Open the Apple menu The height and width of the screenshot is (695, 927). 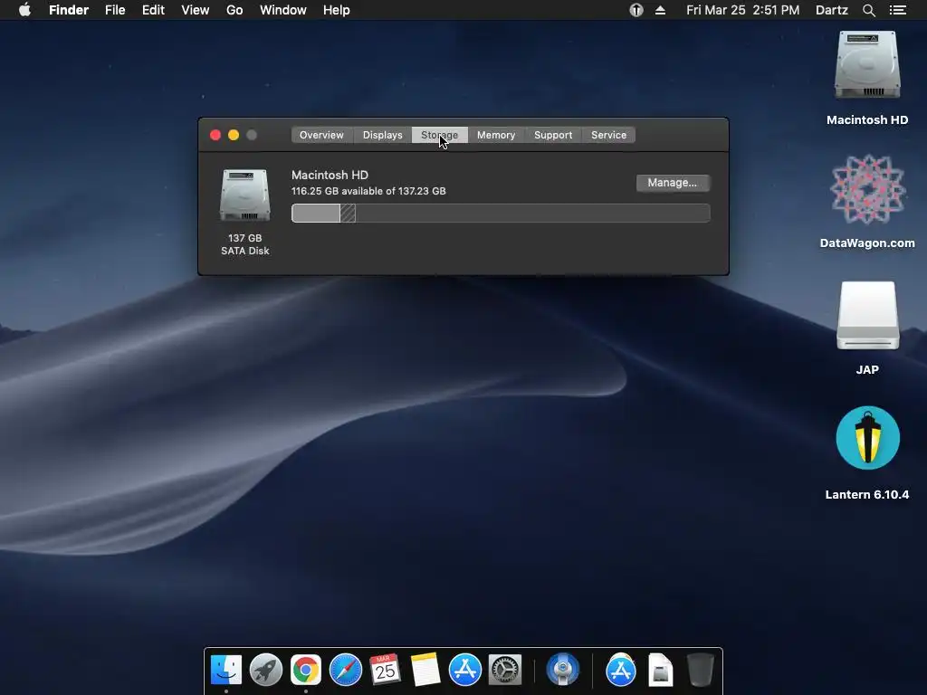pyautogui.click(x=24, y=10)
